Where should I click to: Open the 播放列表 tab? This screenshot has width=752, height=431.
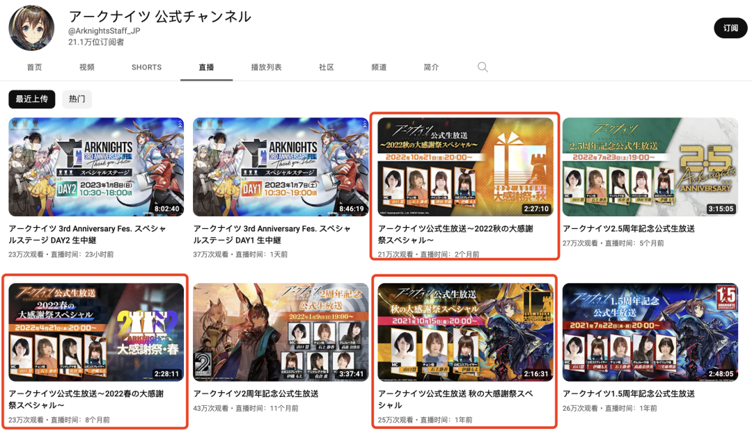(267, 67)
